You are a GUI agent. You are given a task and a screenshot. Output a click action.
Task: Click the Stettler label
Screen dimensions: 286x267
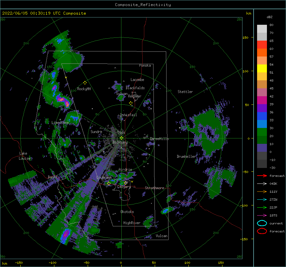click(x=185, y=92)
